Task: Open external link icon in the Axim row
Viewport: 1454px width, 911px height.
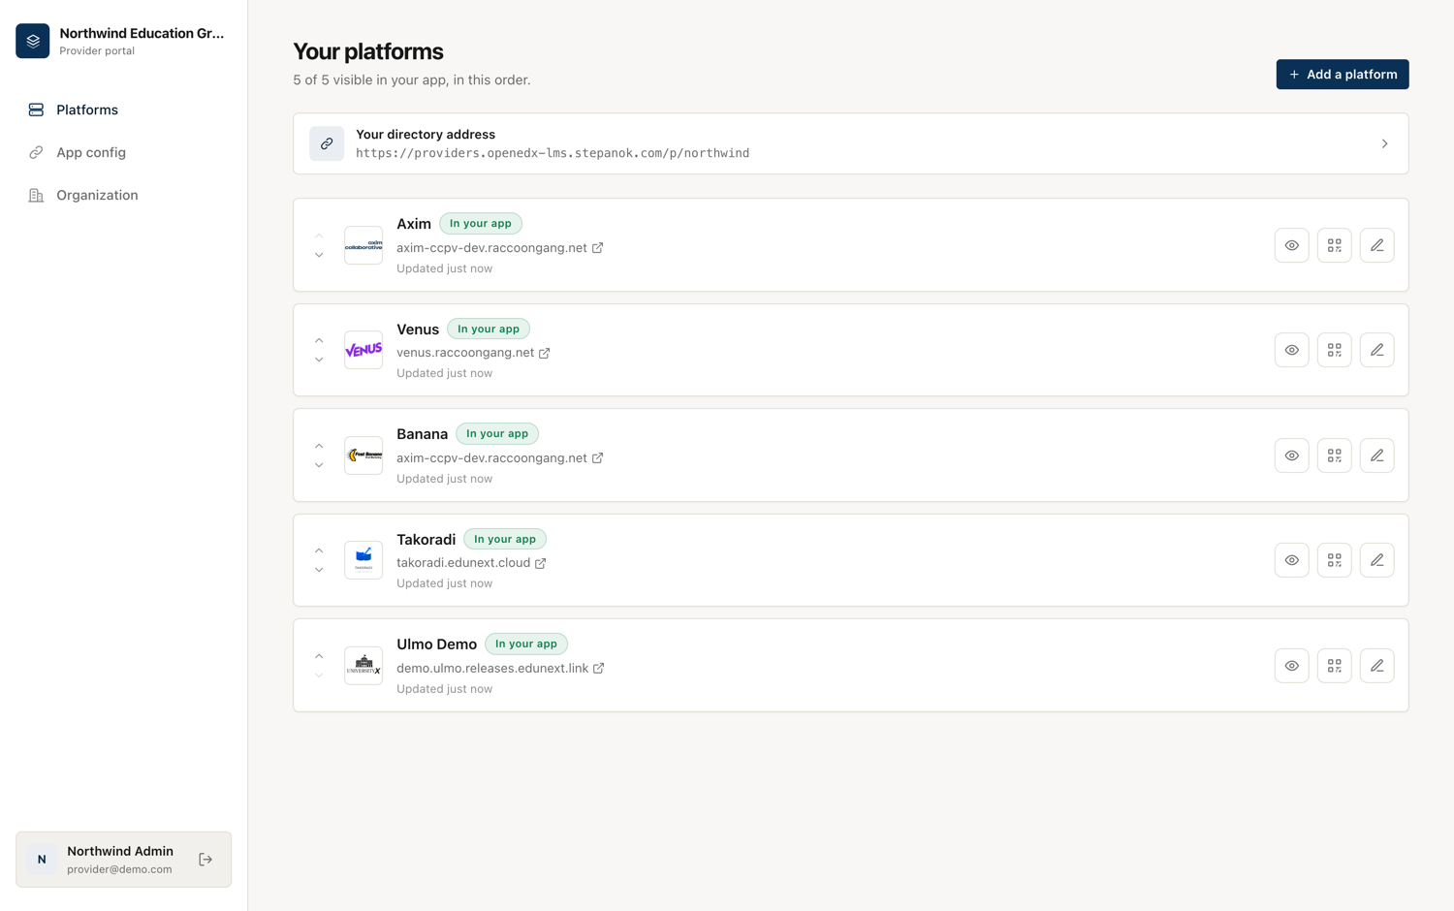Action: pos(598,248)
